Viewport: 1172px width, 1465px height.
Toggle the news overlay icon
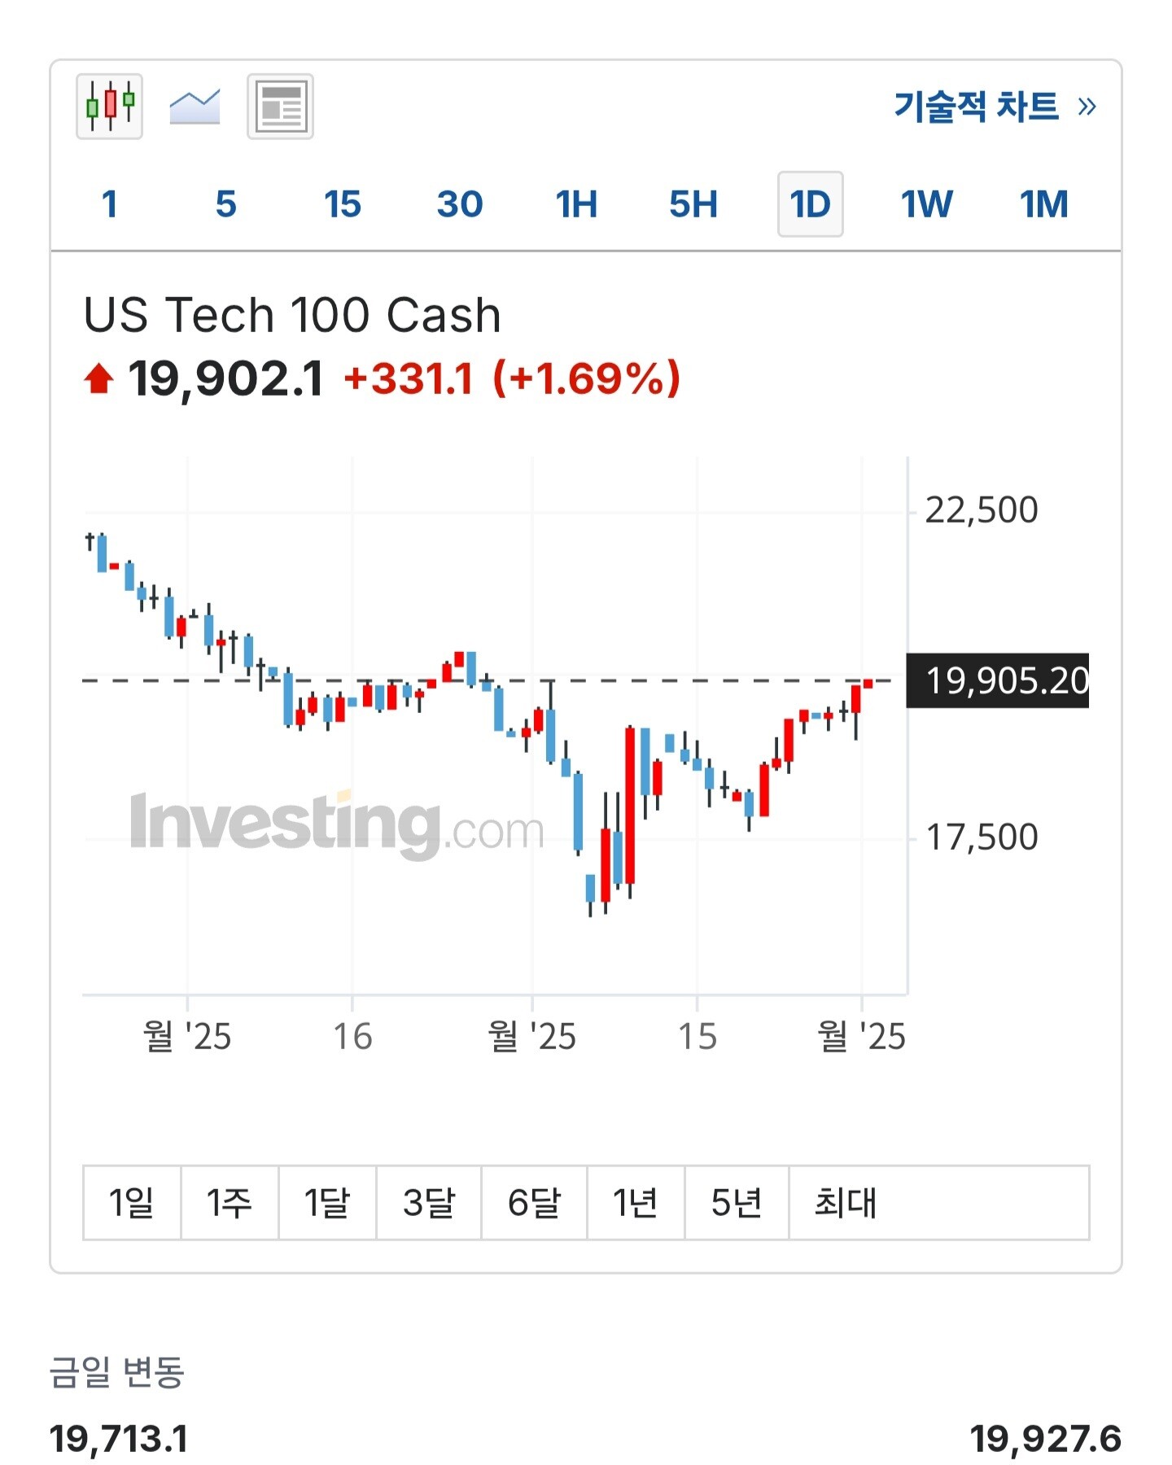tap(280, 106)
